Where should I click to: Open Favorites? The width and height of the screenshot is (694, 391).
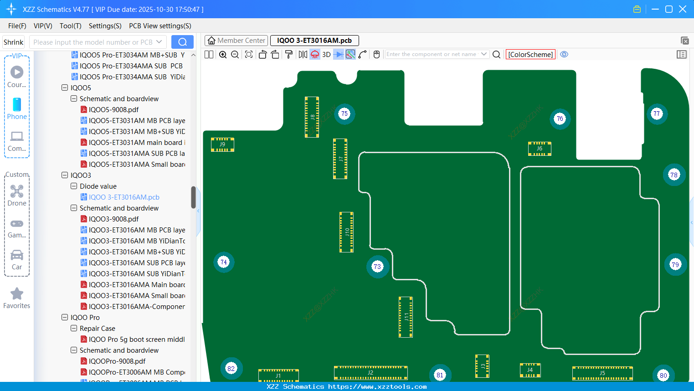click(x=17, y=298)
